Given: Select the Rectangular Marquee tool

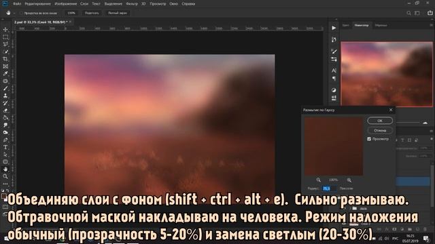Looking at the screenshot, I should click(x=5, y=37).
